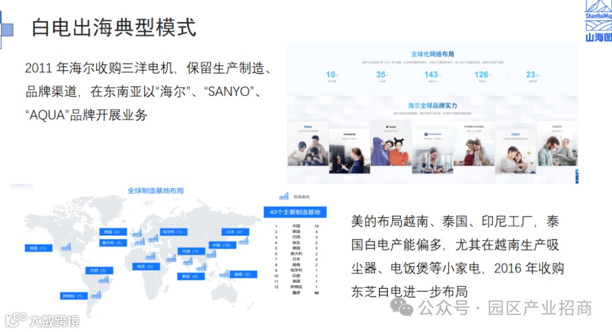The width and height of the screenshot is (612, 332).
Task: Select the 美国 (1) map label
Action: pyautogui.click(x=39, y=248)
